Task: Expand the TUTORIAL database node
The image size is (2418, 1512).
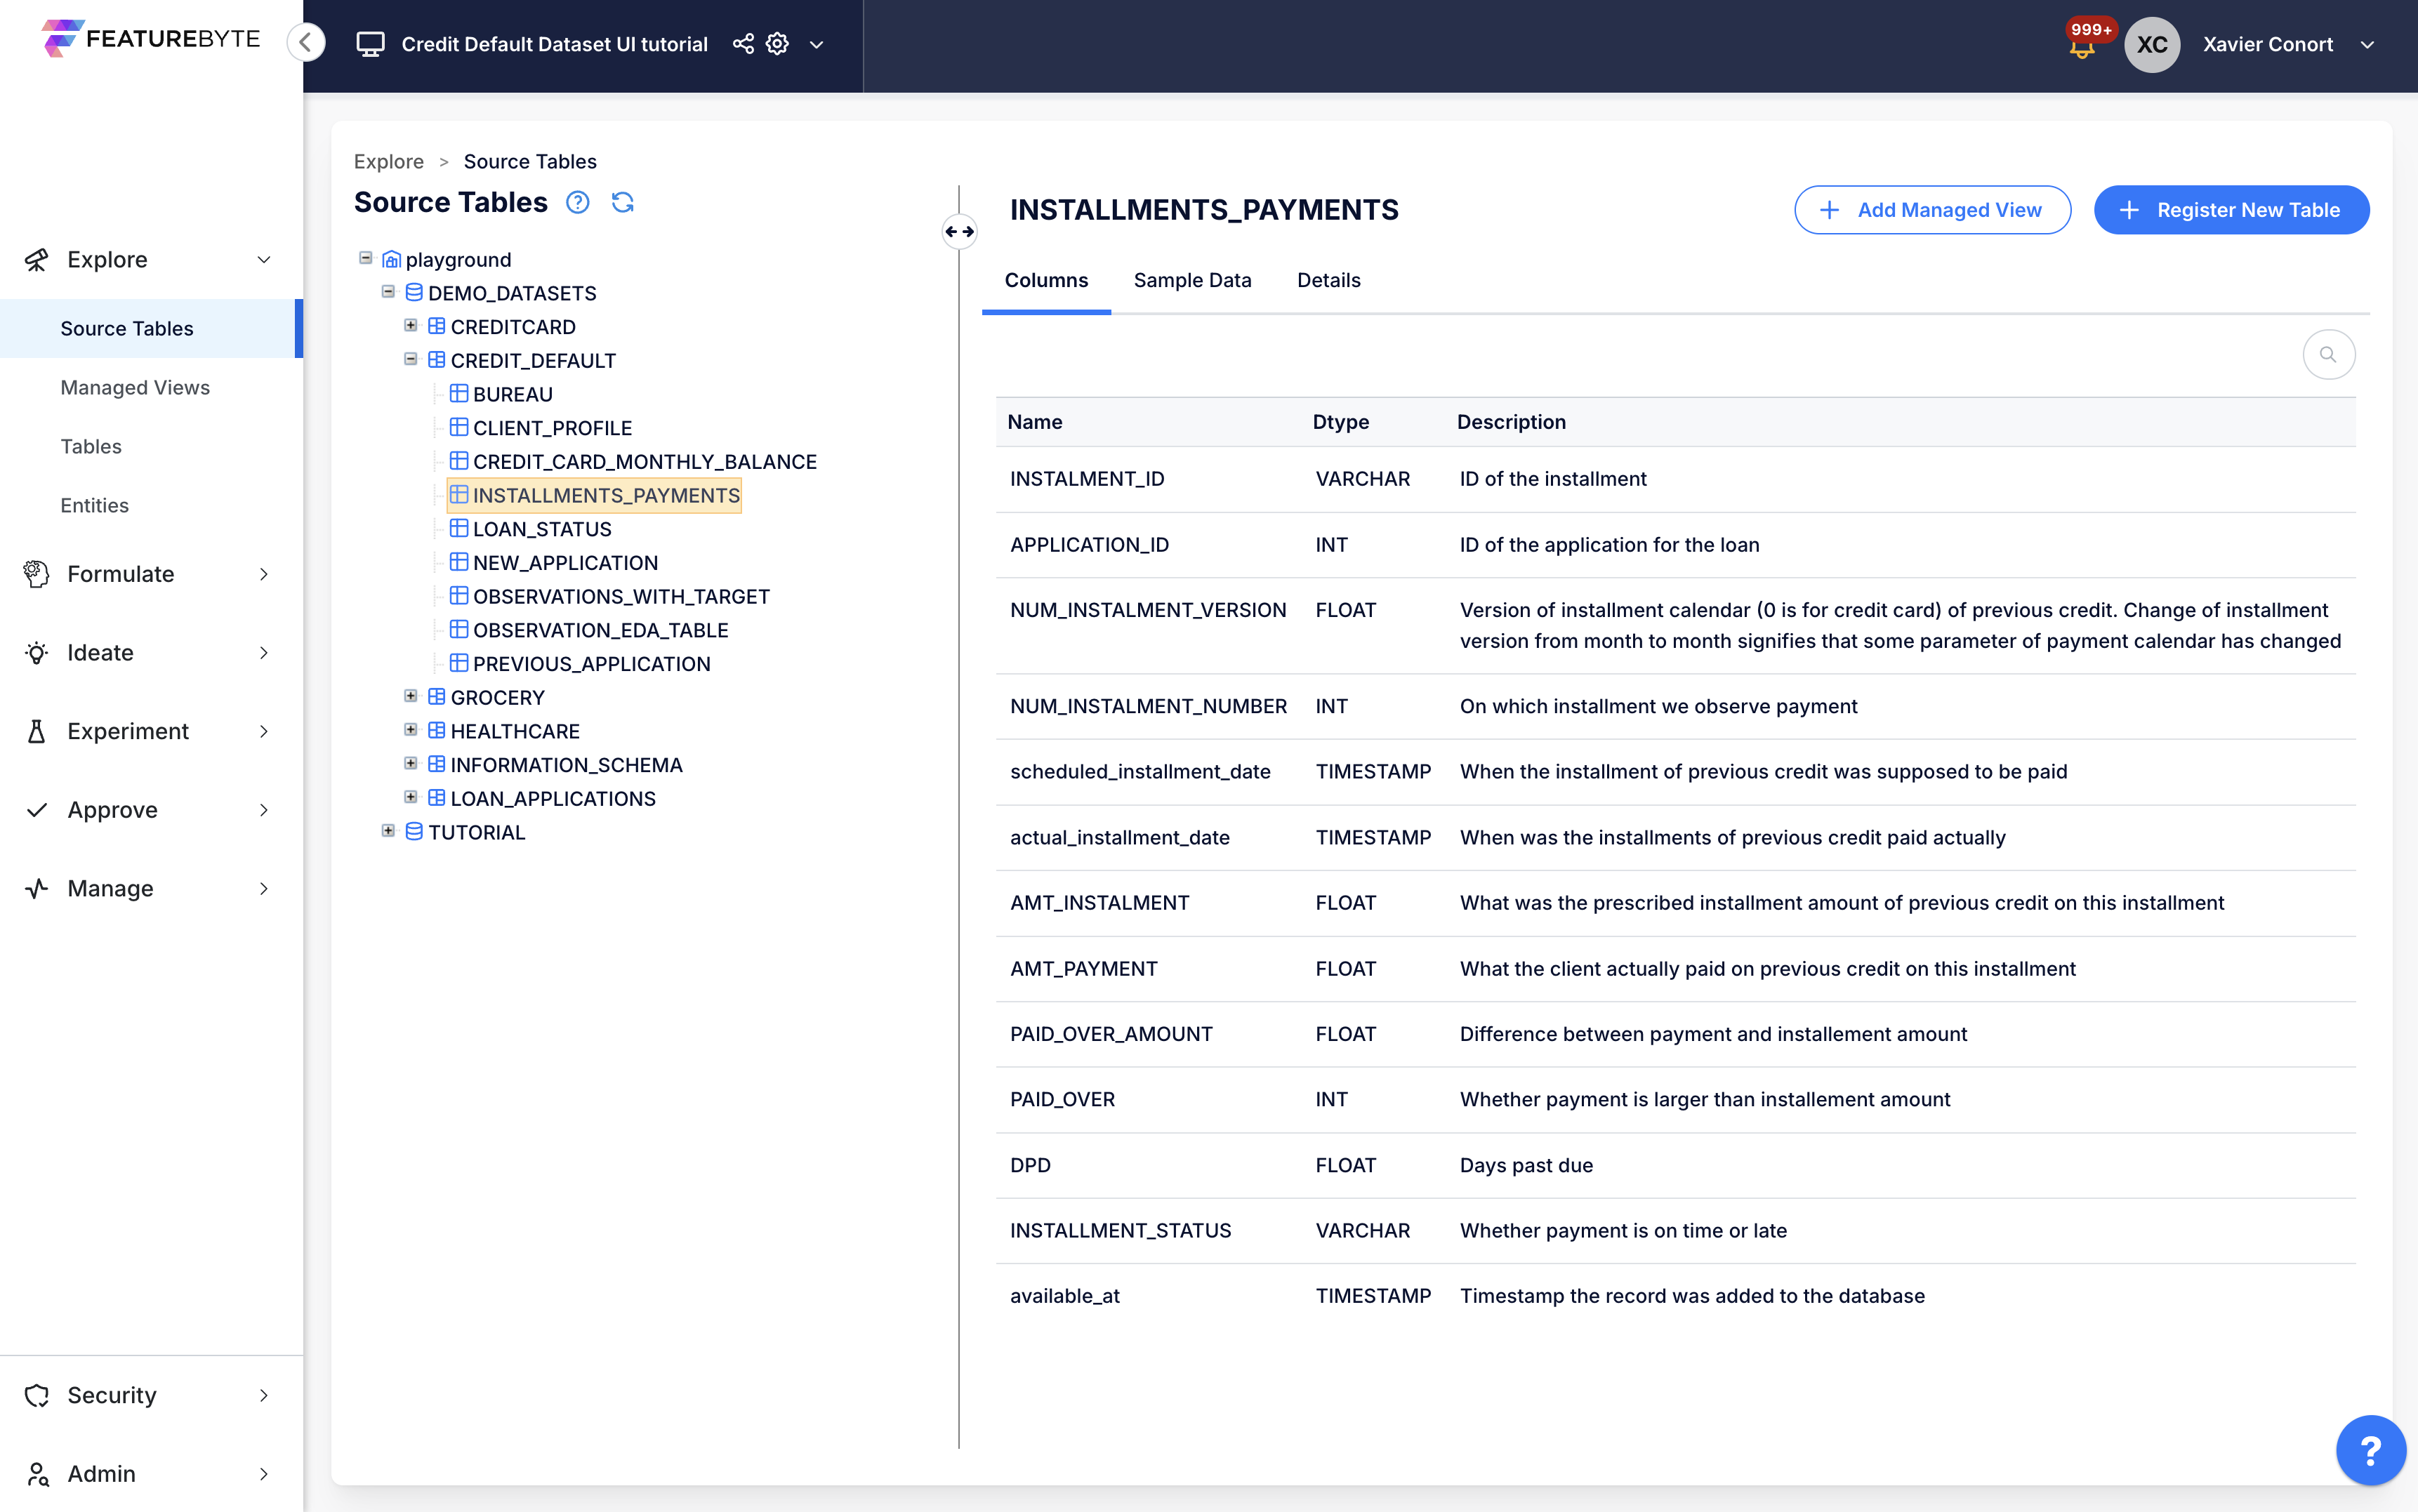Action: 388,831
